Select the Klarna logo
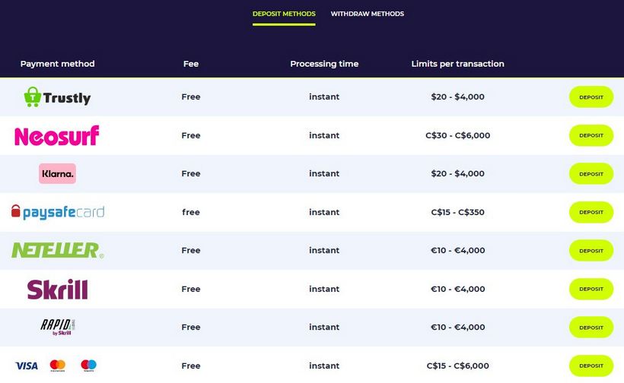Image resolution: width=624 pixels, height=383 pixels. coord(57,173)
